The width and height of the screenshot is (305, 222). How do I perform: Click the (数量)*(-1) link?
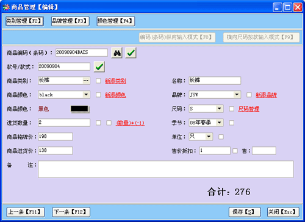coord(130,123)
